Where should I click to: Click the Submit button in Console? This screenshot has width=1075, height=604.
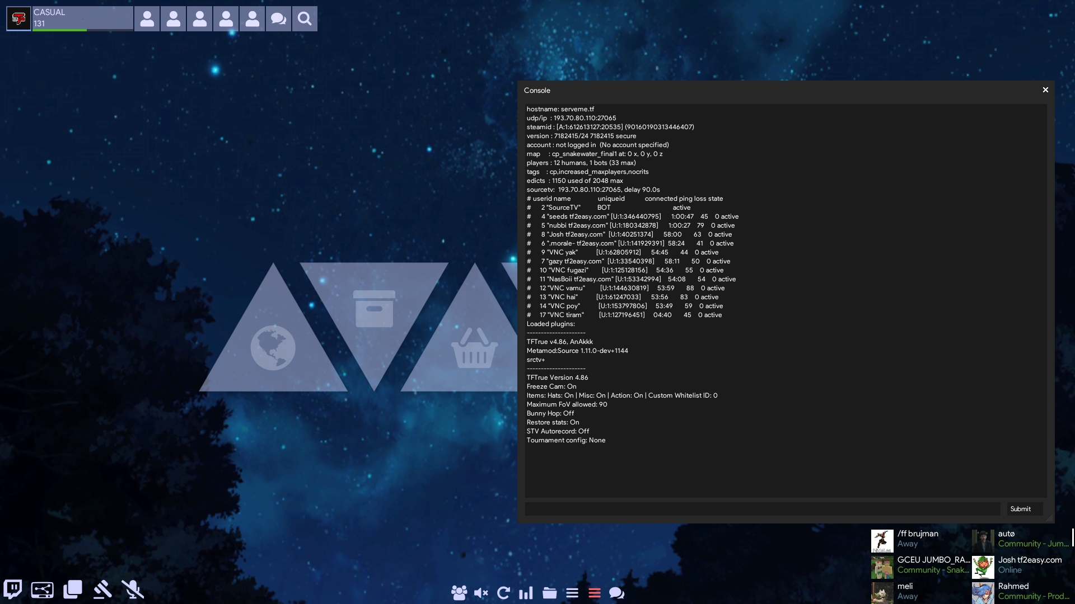tap(1020, 509)
